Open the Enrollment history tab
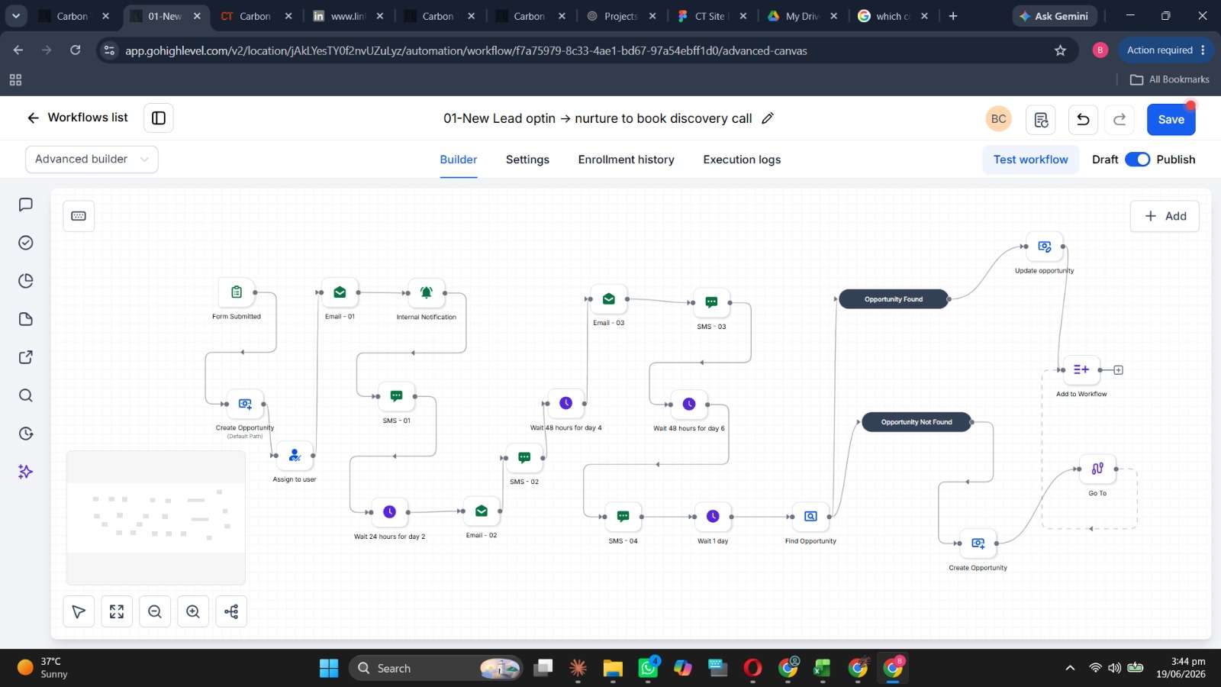1221x687 pixels. click(626, 160)
